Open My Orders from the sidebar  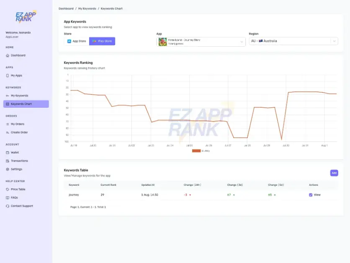click(x=18, y=124)
